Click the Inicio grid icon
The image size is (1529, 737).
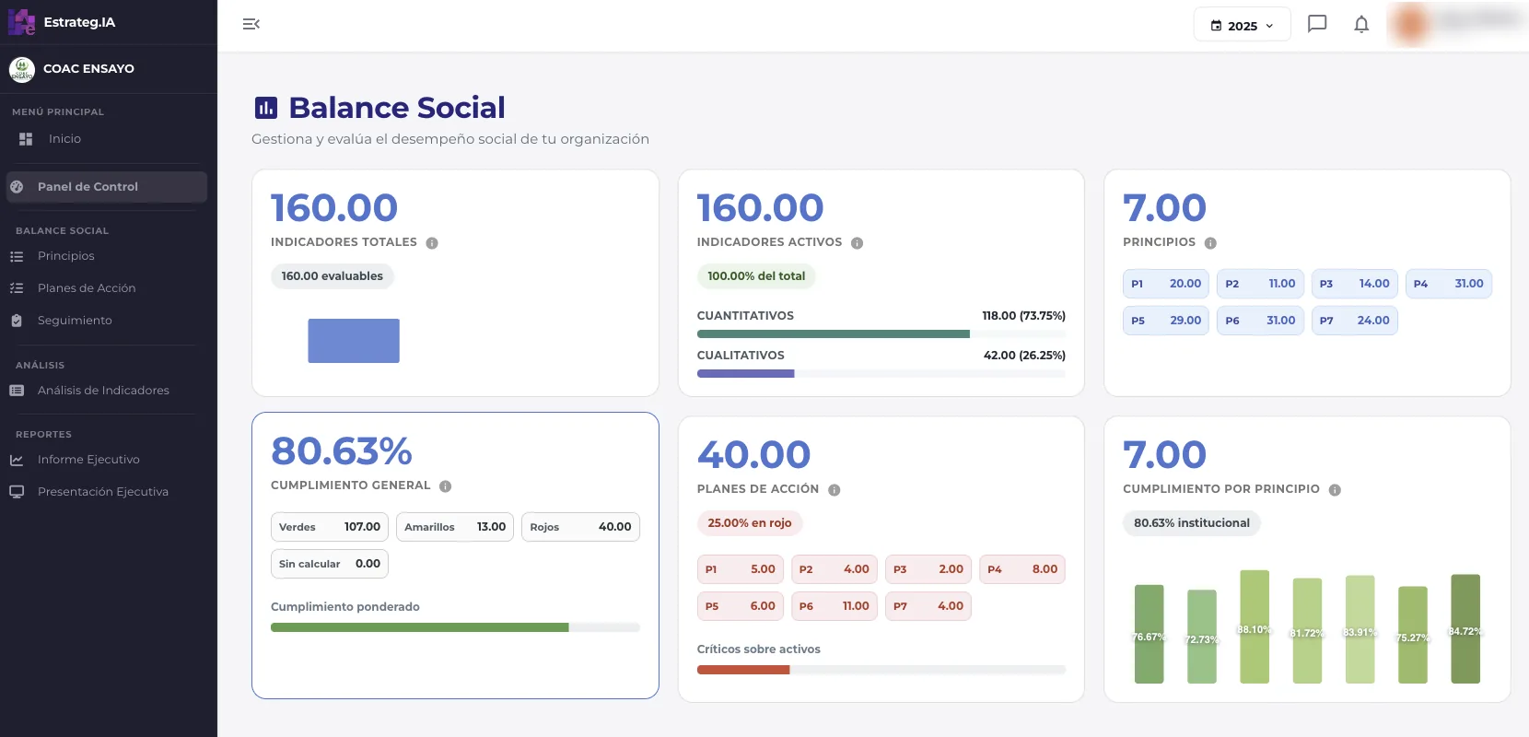point(26,139)
